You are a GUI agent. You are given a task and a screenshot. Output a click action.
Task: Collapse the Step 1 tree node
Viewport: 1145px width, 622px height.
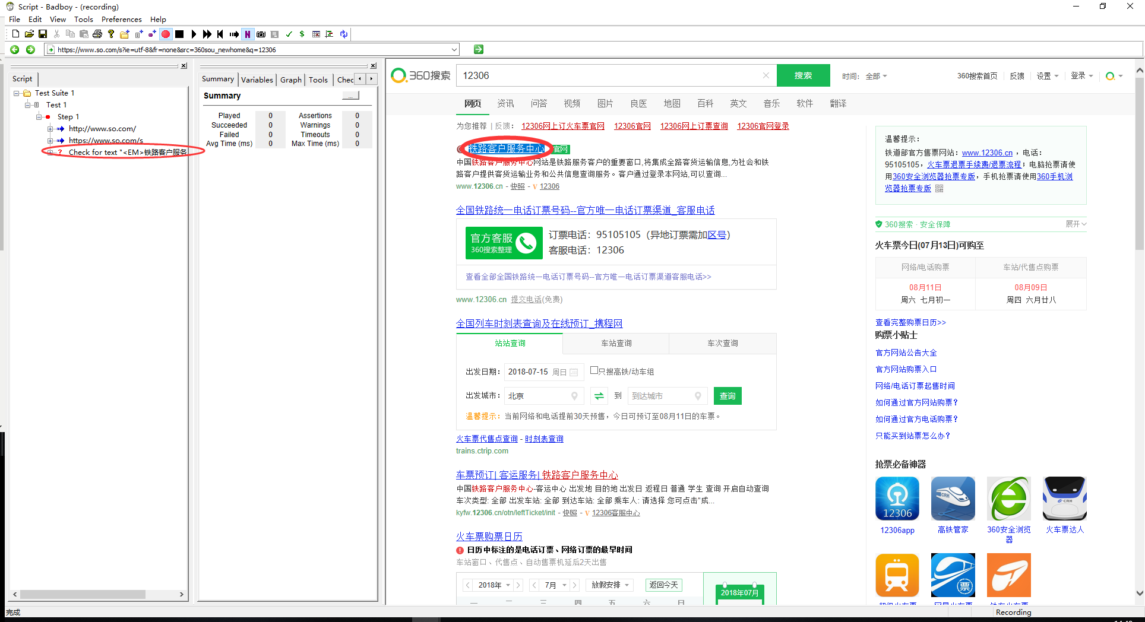pyautogui.click(x=39, y=117)
